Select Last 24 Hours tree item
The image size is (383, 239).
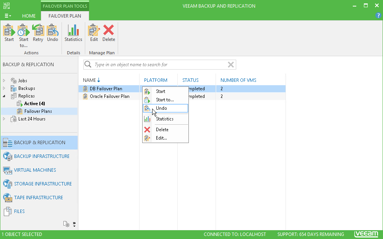[x=32, y=119]
